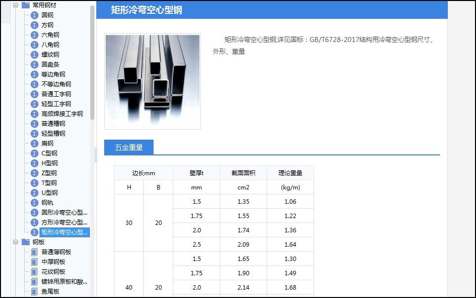Image resolution: width=476 pixels, height=298 pixels.
Task: Select 方钢 in the tree
Action: [x=47, y=25]
